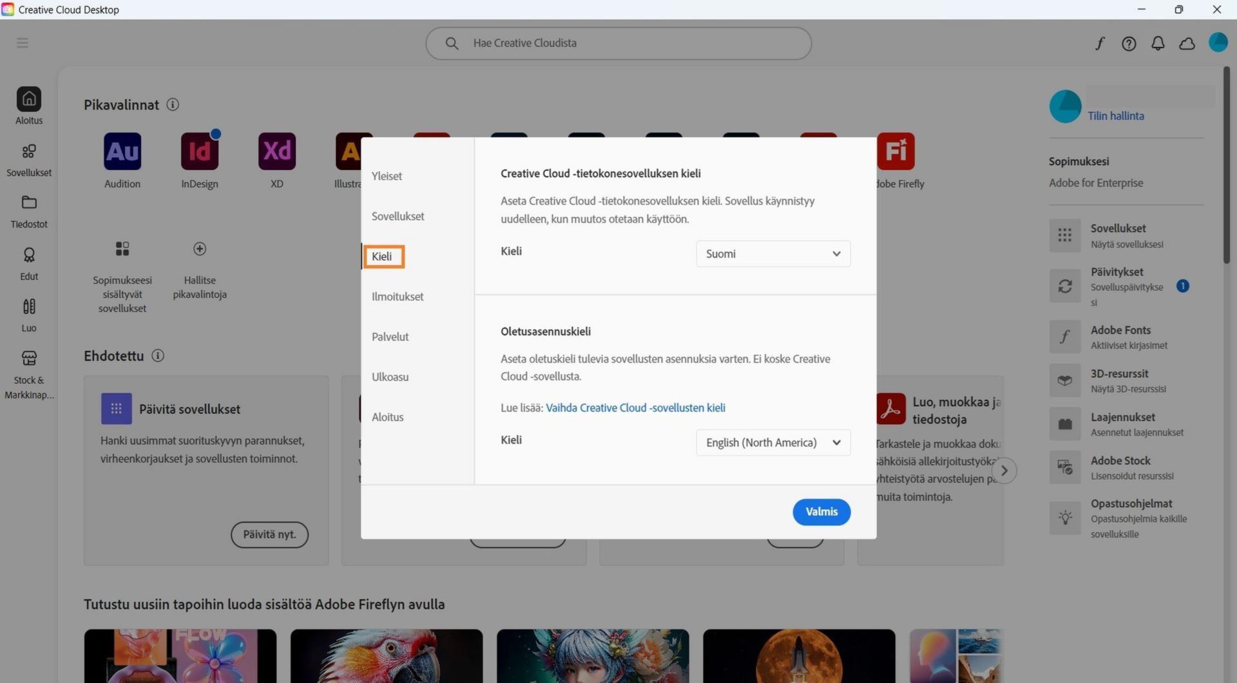
Task: Launch the XD app icon
Action: click(x=277, y=151)
